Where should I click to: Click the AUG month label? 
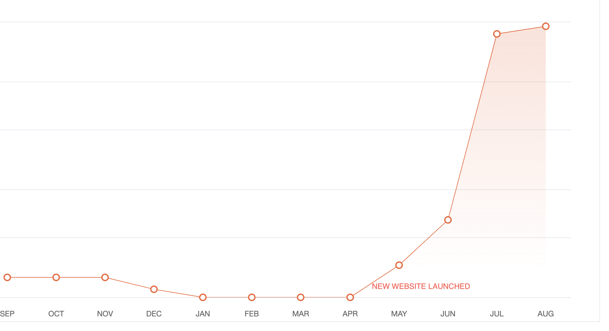546,314
